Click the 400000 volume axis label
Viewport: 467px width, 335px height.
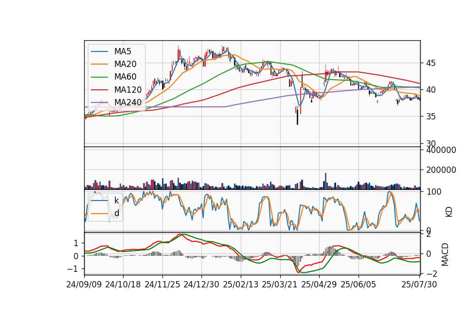[441, 150]
